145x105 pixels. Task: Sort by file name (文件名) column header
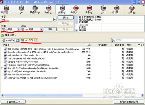coord(40,45)
